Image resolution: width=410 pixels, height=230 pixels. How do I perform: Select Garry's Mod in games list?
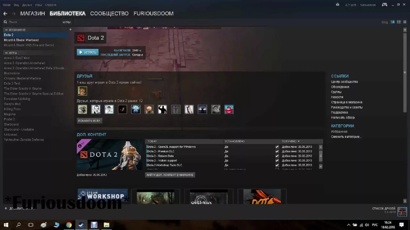[12, 104]
